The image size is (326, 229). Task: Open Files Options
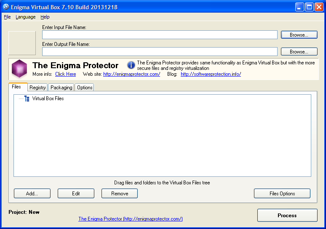click(282, 194)
